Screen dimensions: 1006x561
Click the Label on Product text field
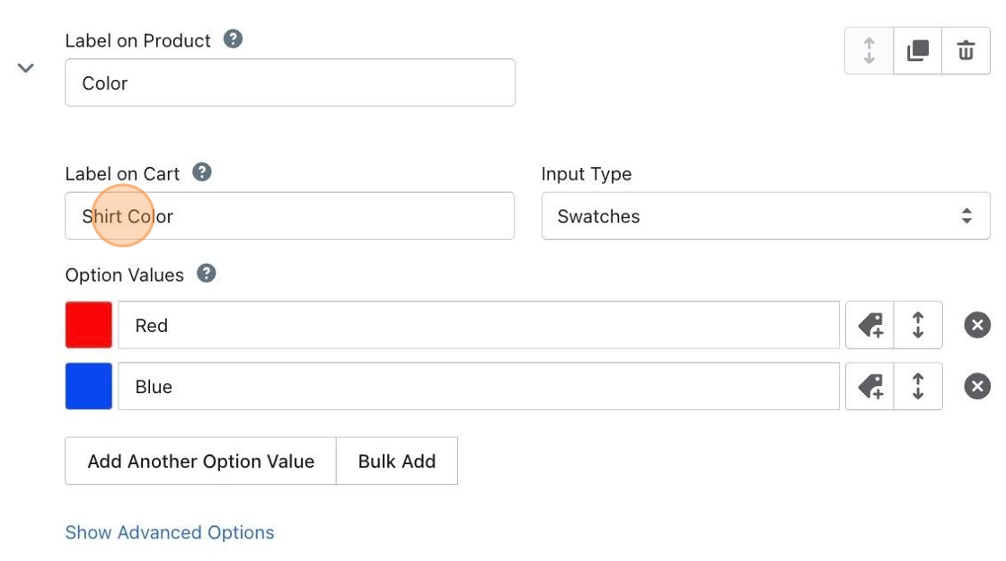click(290, 83)
